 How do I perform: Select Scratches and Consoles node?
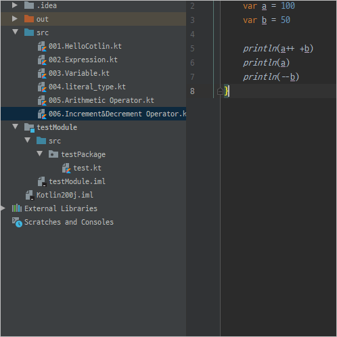(x=93, y=222)
